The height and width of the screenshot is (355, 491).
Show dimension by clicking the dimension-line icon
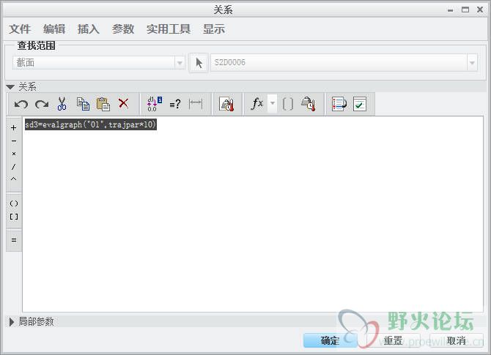click(196, 103)
